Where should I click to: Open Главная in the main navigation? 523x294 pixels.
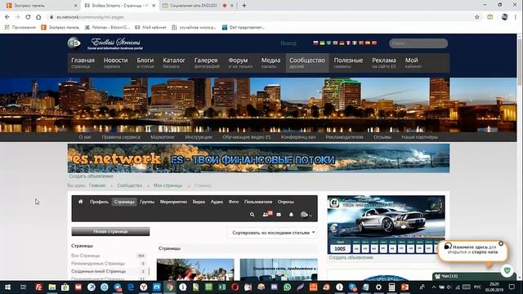[83, 63]
